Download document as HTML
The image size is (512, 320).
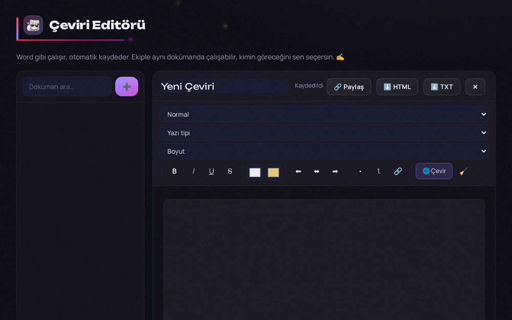[x=397, y=87]
